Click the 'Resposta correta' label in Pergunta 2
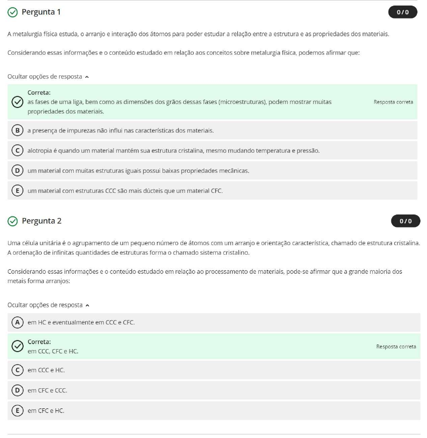 click(396, 347)
